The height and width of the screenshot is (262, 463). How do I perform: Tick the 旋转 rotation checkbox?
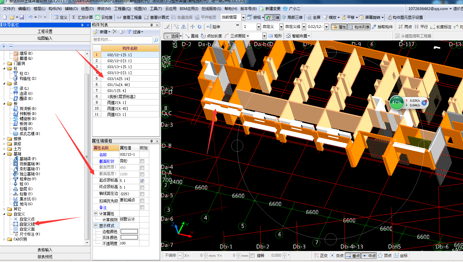point(253,255)
